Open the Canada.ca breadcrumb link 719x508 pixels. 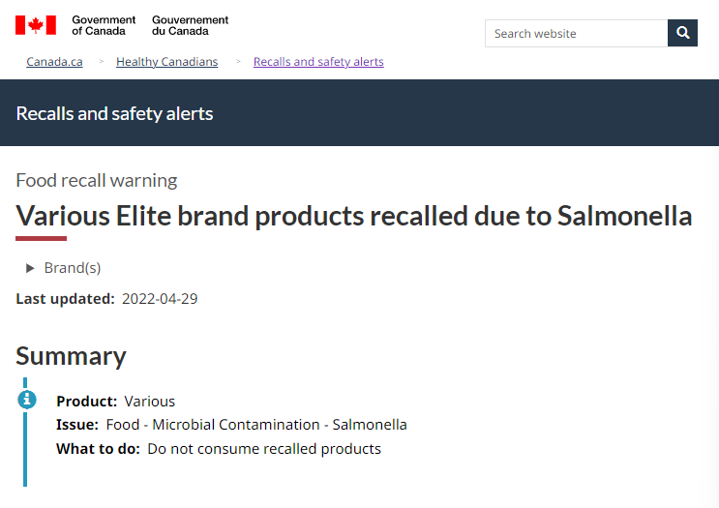point(54,61)
